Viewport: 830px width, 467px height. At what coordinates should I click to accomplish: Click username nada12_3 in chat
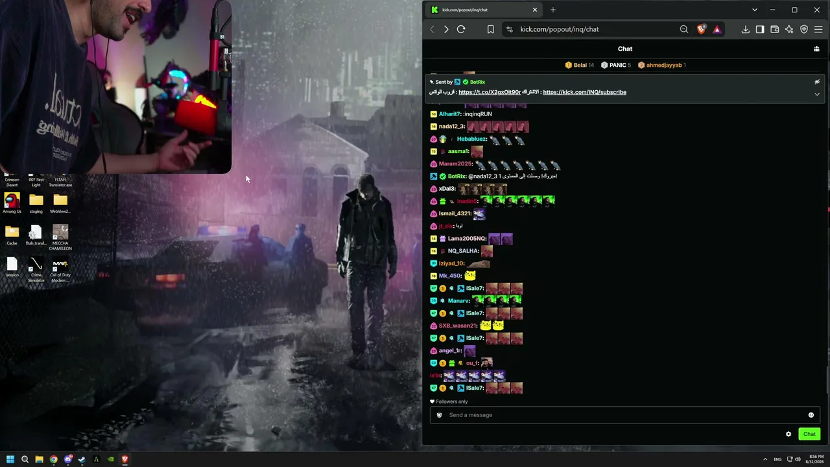(452, 126)
